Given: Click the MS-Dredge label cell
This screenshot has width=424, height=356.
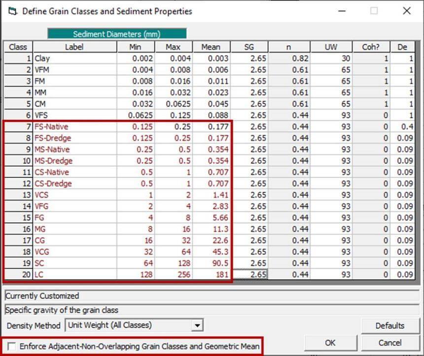Looking at the screenshot, I should [74, 161].
